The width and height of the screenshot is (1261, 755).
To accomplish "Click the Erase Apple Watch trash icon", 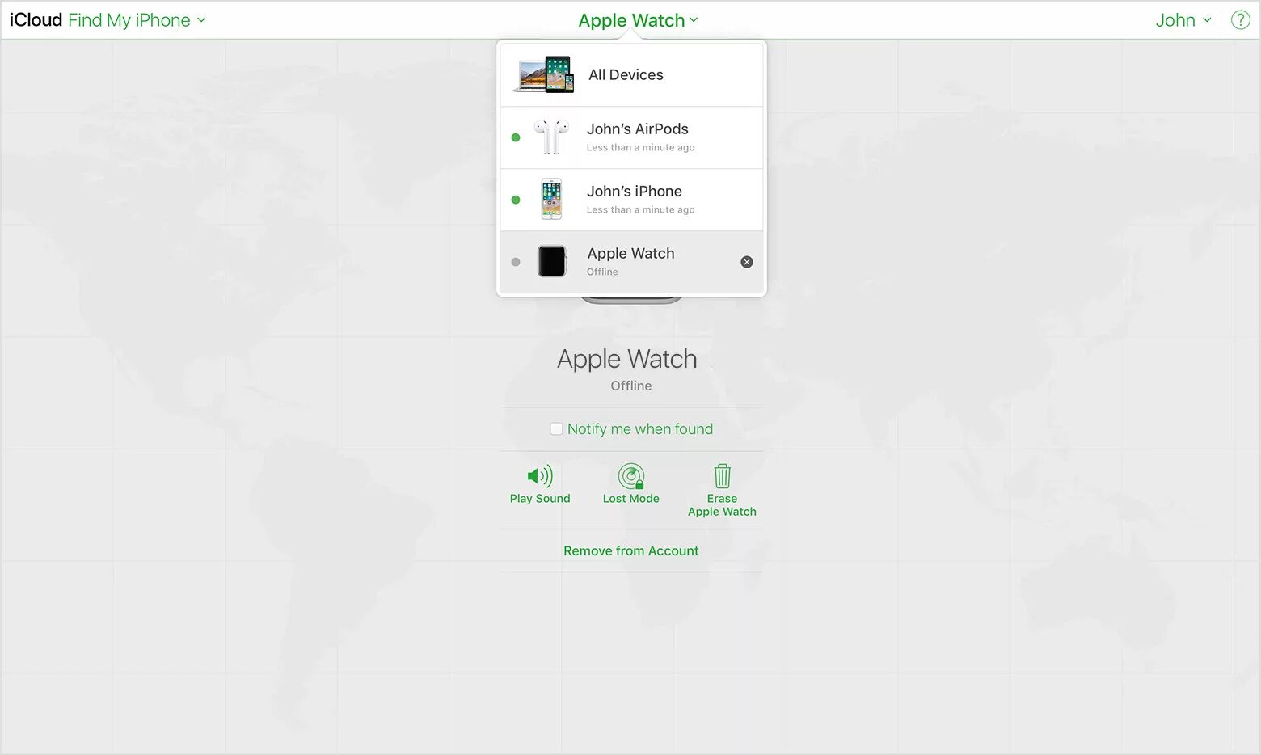I will pyautogui.click(x=723, y=476).
